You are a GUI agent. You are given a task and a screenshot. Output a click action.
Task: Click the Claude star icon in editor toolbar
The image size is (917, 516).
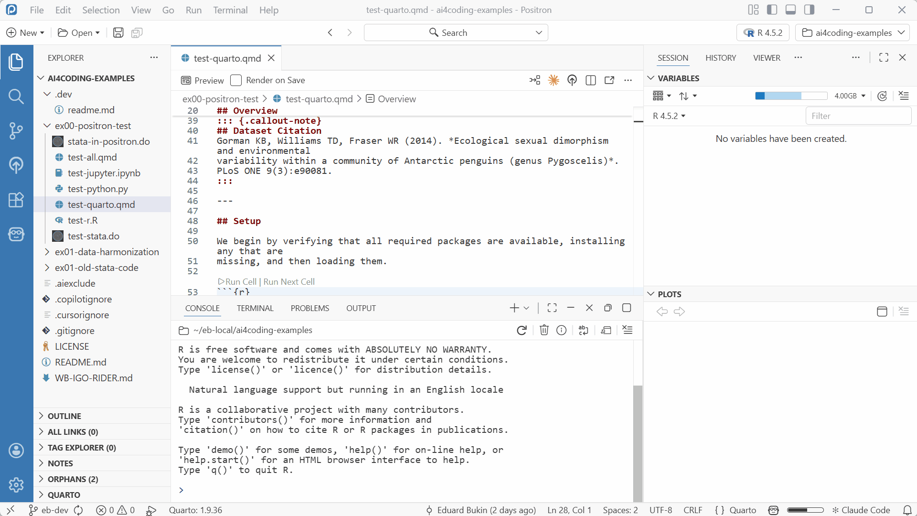(x=554, y=80)
